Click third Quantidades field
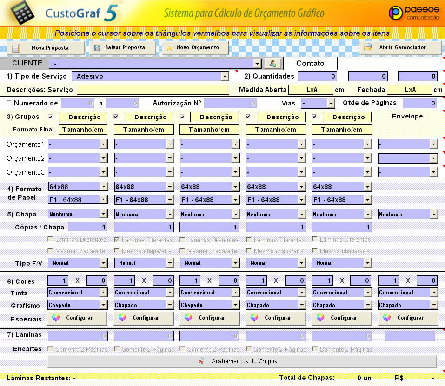 (x=418, y=76)
